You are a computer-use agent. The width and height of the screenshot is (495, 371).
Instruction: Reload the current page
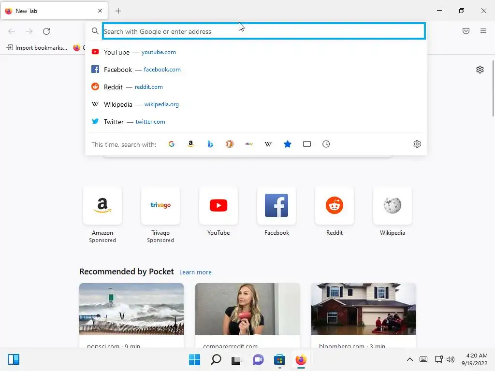click(x=46, y=31)
